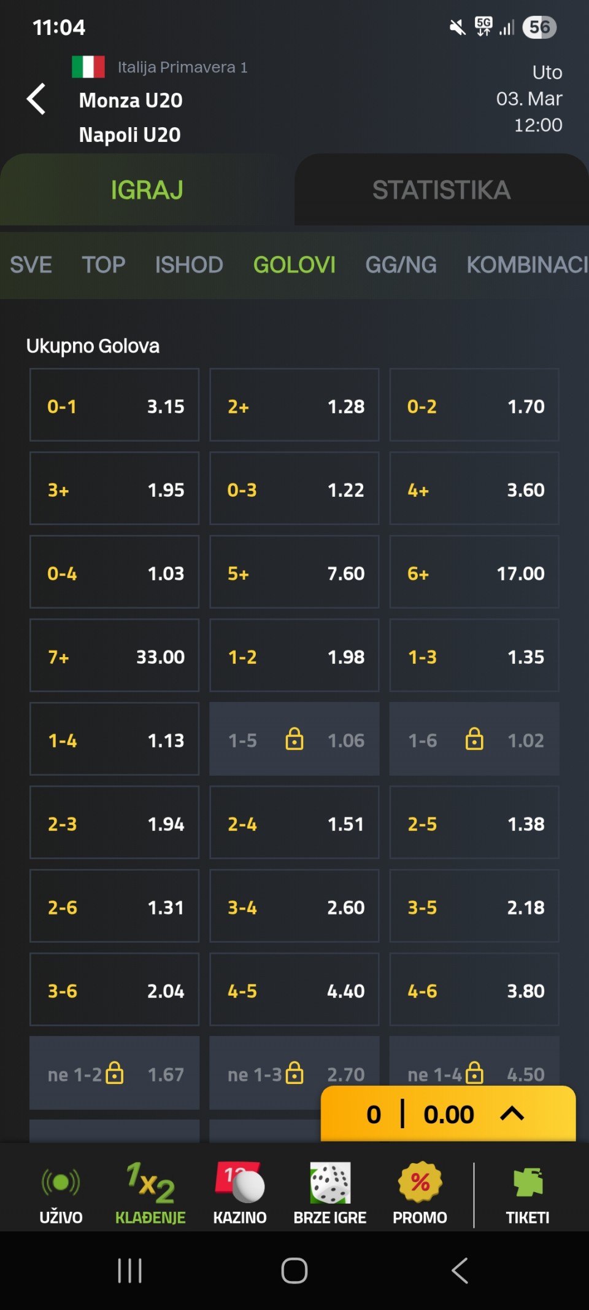
Task: Expand the bet slip with the up chevron
Action: pos(512,1114)
